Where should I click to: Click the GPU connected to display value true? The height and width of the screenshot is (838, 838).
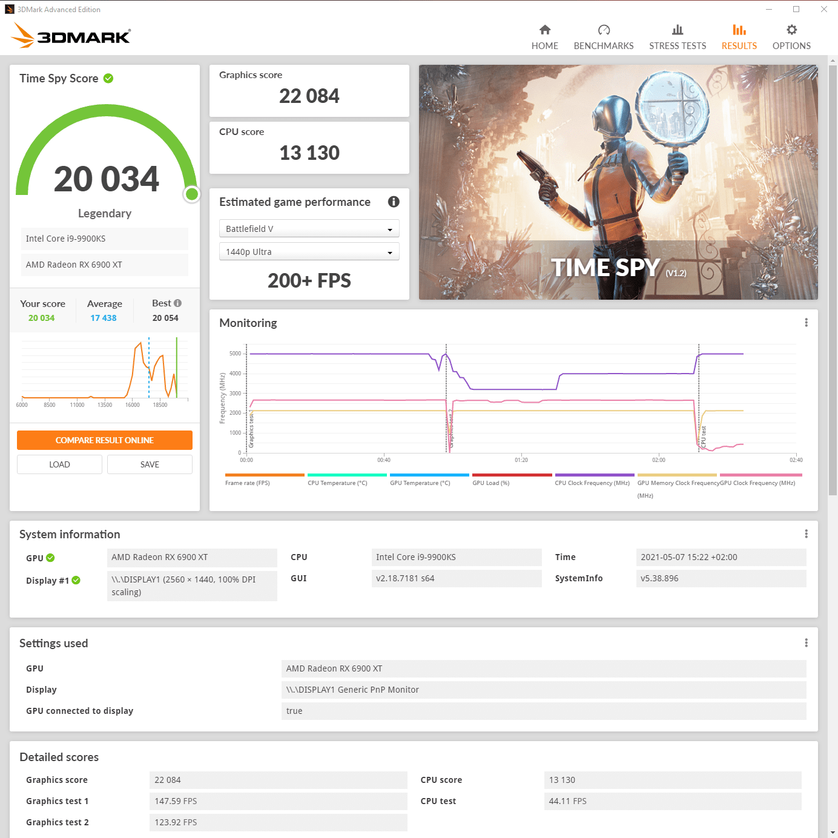[x=544, y=711]
